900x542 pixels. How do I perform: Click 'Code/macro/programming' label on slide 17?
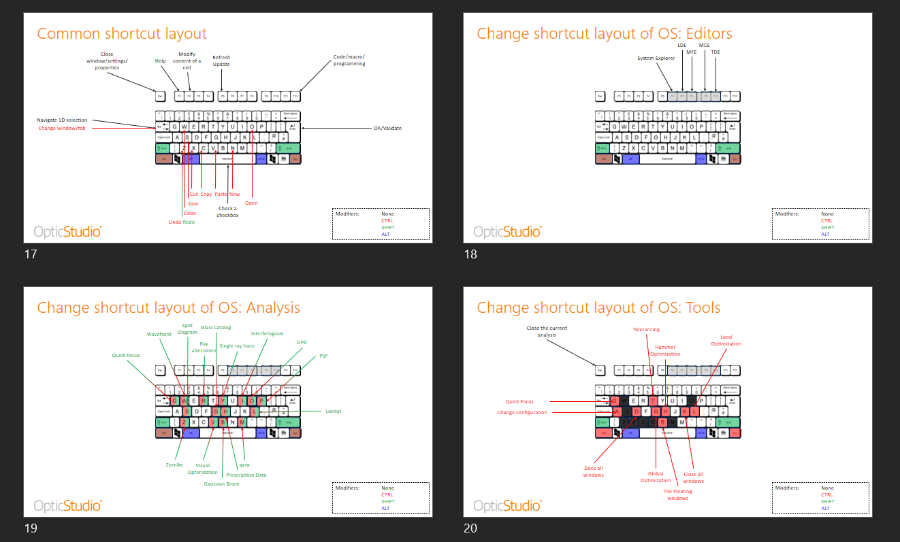pos(349,61)
